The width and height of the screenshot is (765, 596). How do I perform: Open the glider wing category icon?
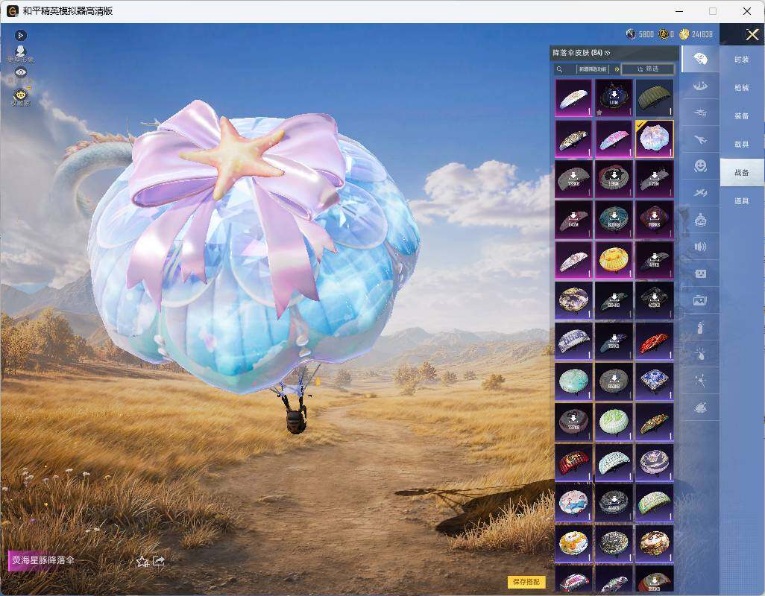(x=700, y=86)
